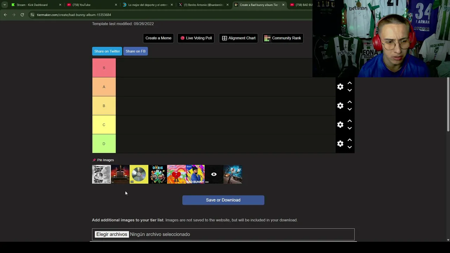Move tier A row down with arrow
This screenshot has height=253, width=450.
pyautogui.click(x=349, y=90)
